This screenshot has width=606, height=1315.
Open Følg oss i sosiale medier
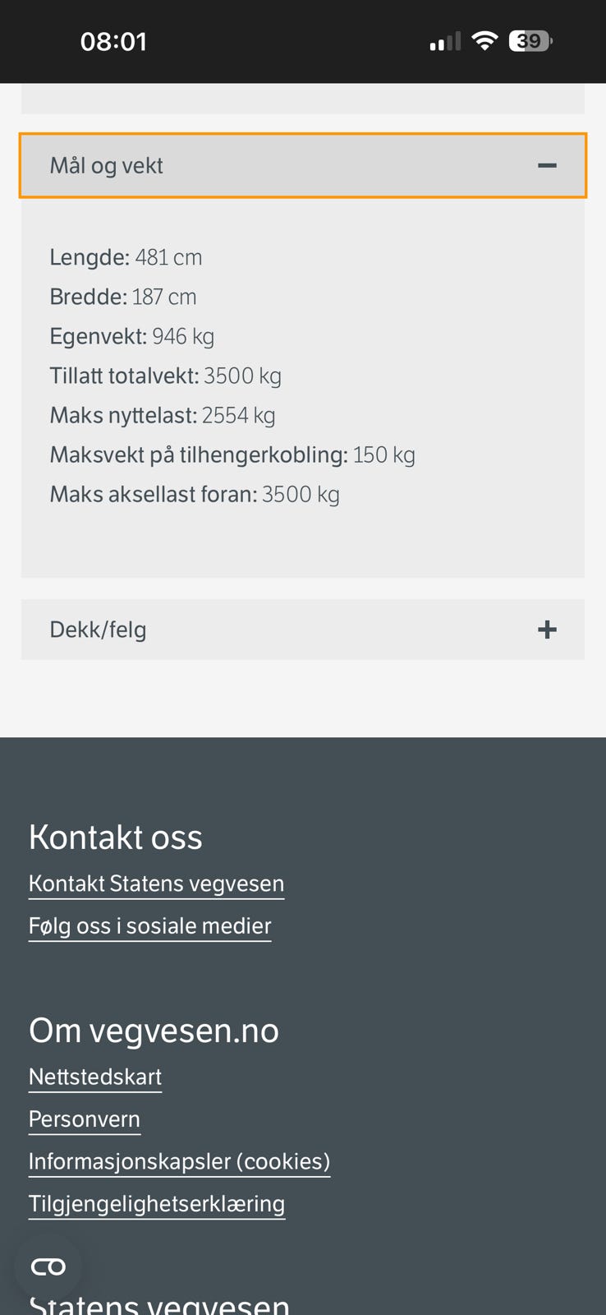pyautogui.click(x=149, y=926)
